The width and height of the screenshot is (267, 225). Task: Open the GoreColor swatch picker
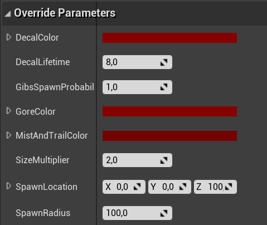[x=169, y=111]
